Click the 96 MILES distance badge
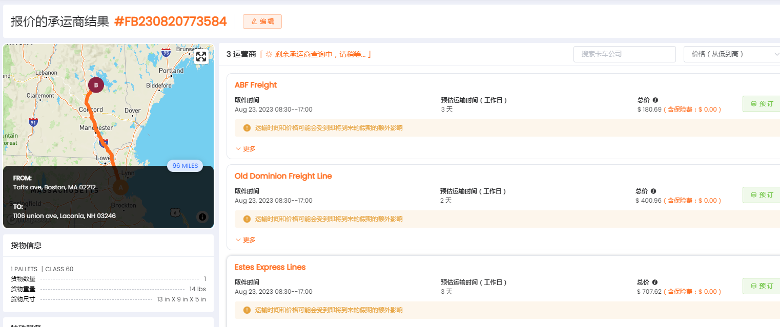 [185, 166]
